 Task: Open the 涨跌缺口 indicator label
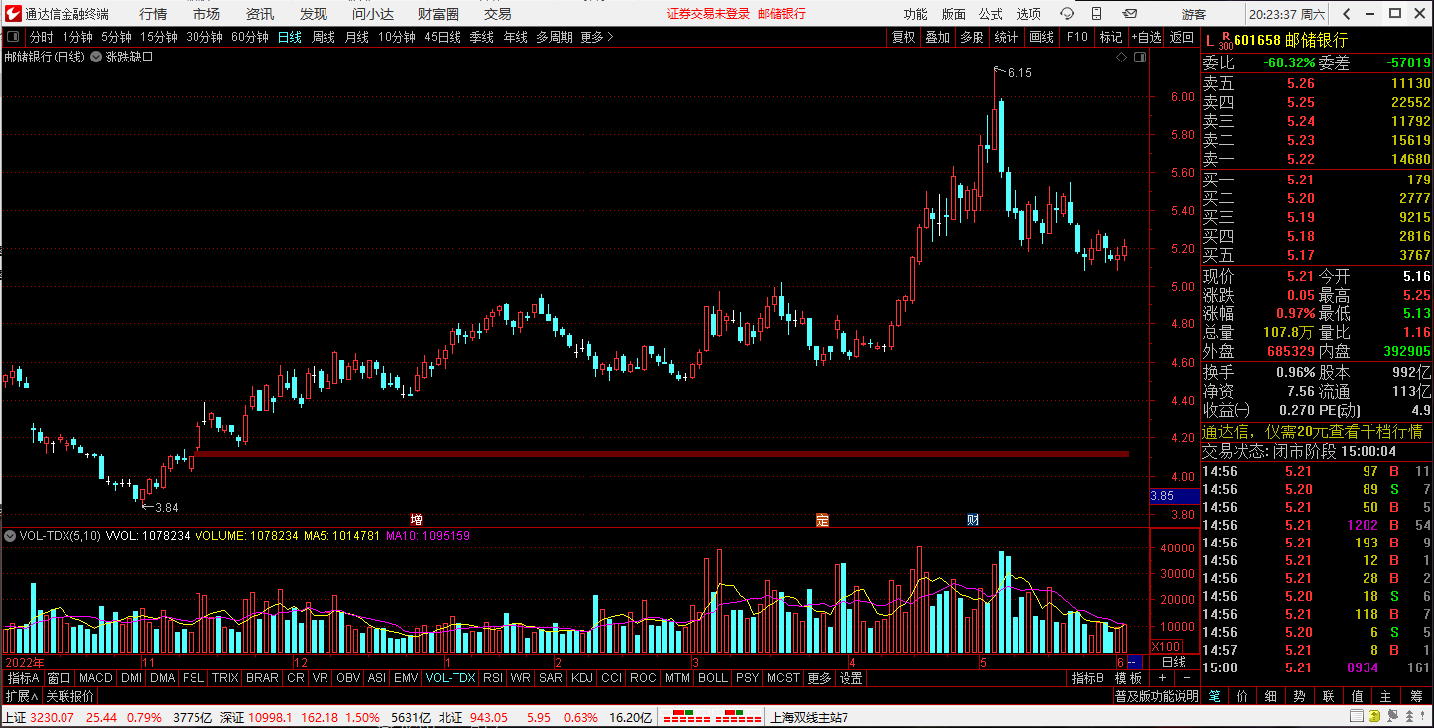click(x=130, y=58)
